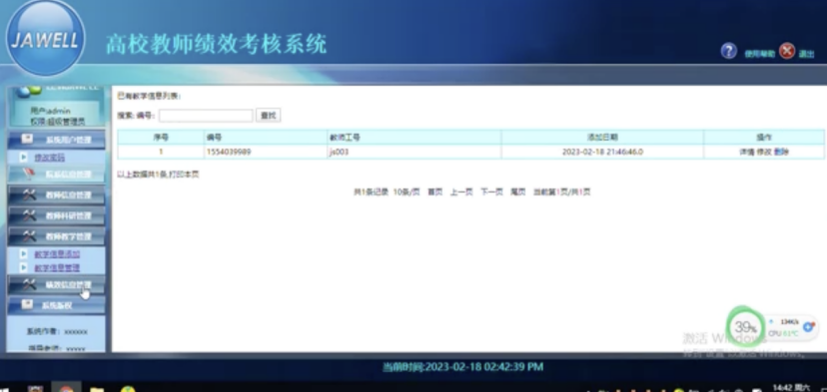Click the 当前时间 clock in footer
The height and width of the screenshot is (392, 827).
[462, 367]
